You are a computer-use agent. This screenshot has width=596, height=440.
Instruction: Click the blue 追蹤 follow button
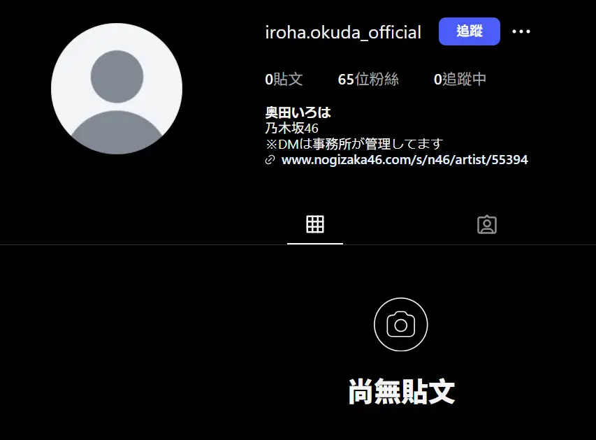tap(469, 31)
